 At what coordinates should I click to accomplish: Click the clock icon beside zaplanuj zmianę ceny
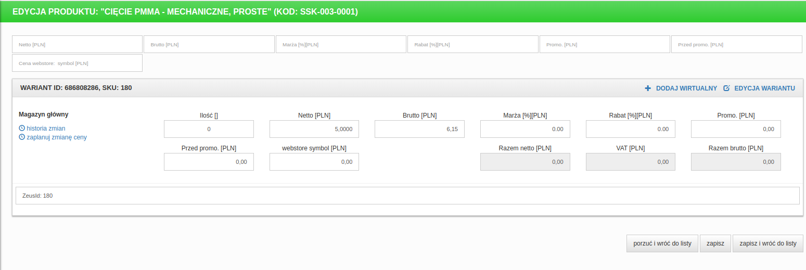[x=22, y=138]
